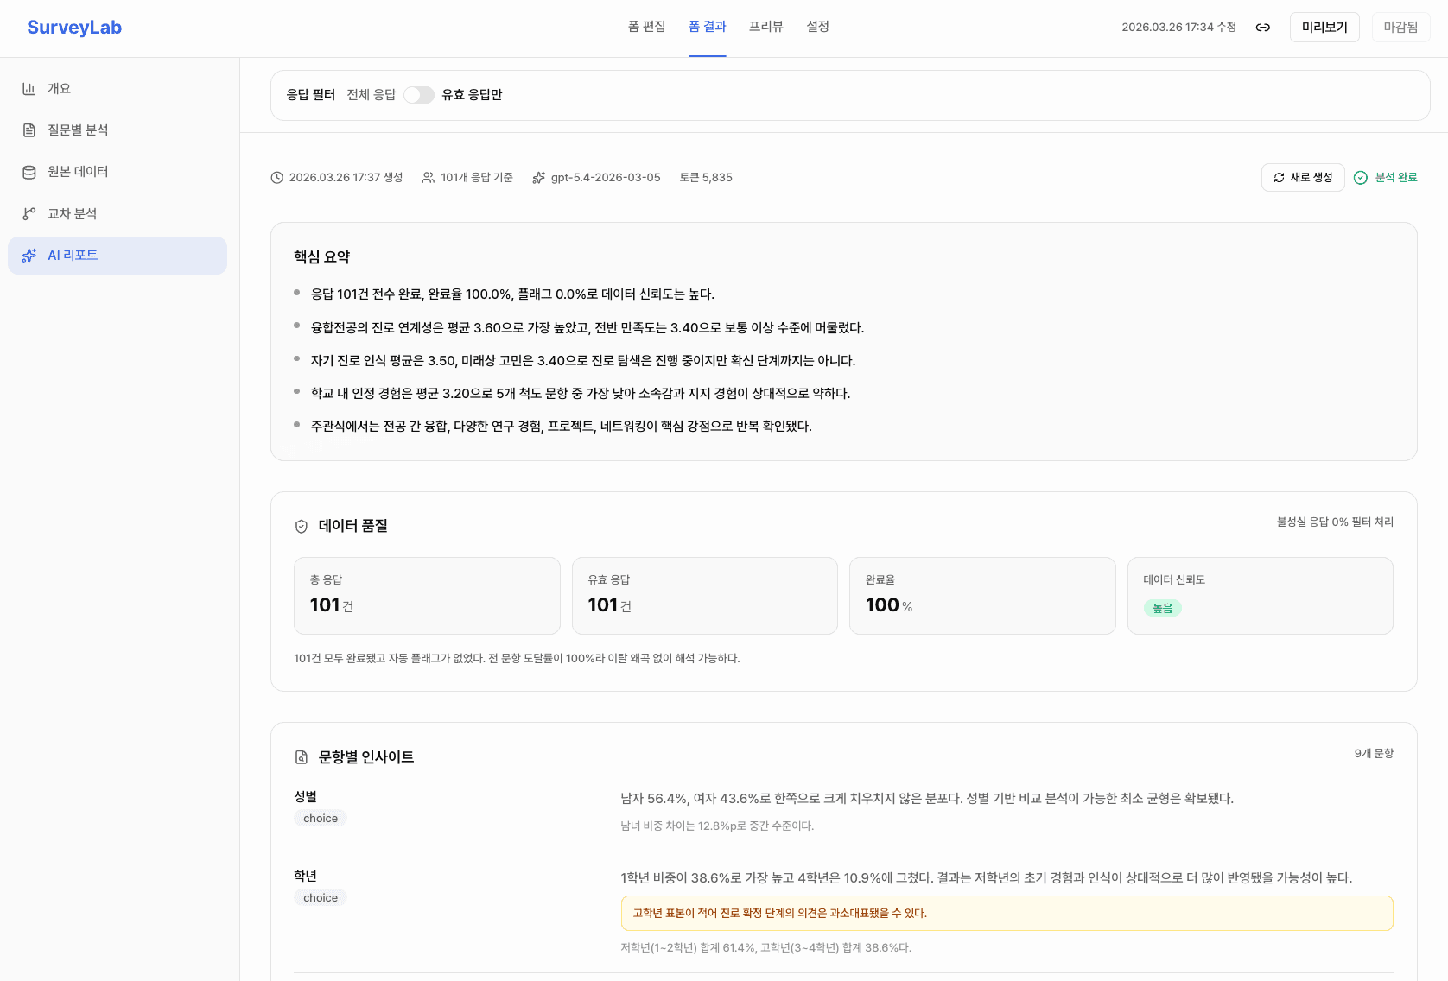Click the 마감됨 button
Screen dimensions: 1448x981
[x=1400, y=27]
